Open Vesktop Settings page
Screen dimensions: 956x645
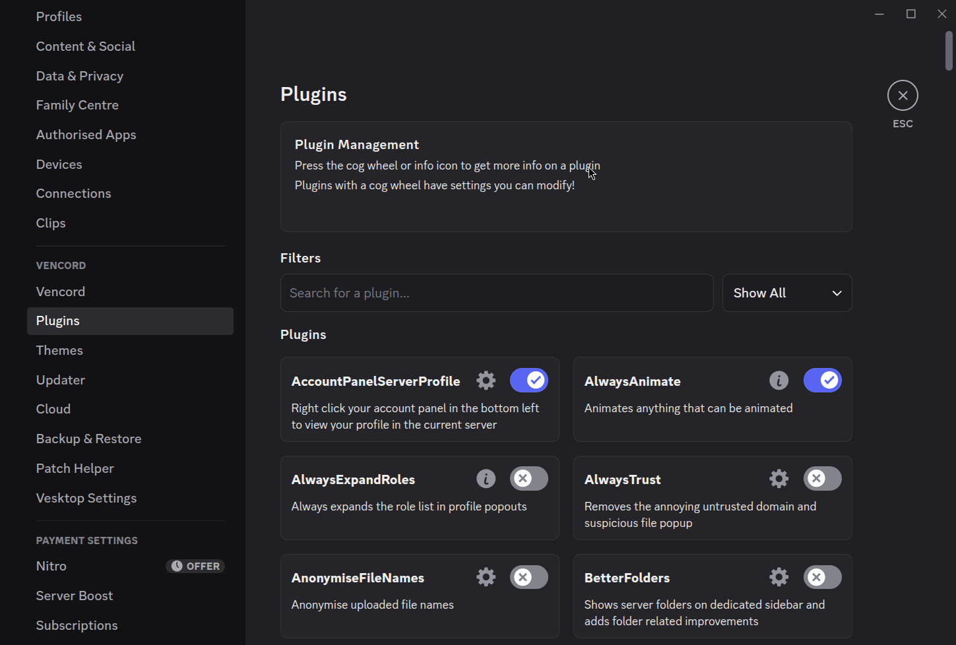pos(130,498)
